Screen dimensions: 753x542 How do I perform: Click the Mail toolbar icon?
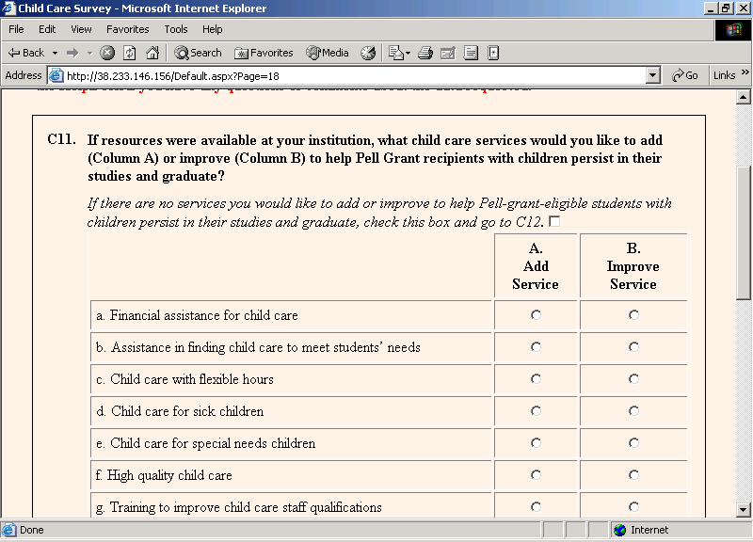coord(395,53)
